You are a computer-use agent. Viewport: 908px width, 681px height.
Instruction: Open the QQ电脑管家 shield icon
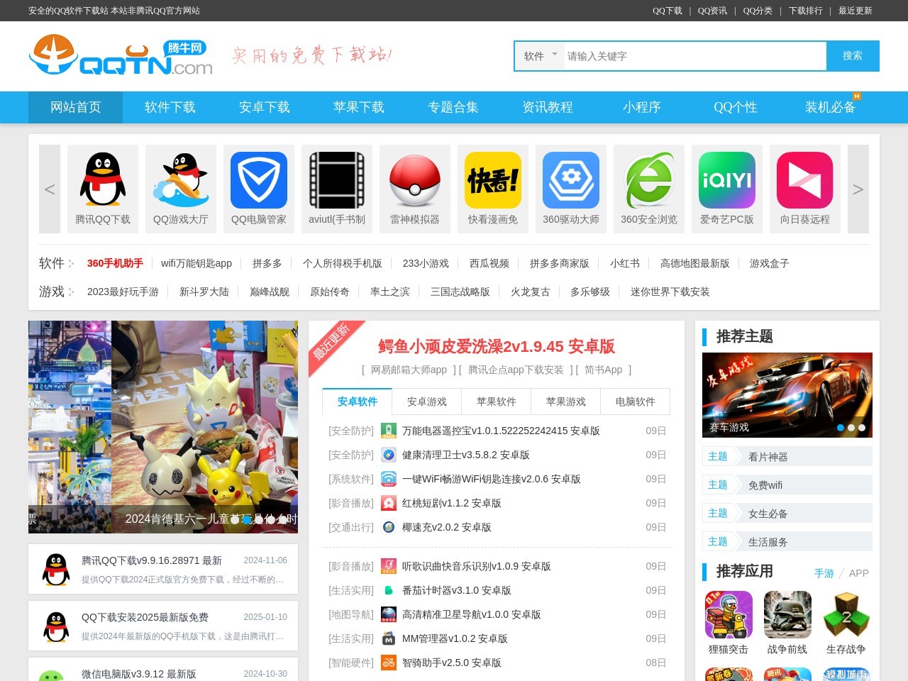(x=259, y=180)
